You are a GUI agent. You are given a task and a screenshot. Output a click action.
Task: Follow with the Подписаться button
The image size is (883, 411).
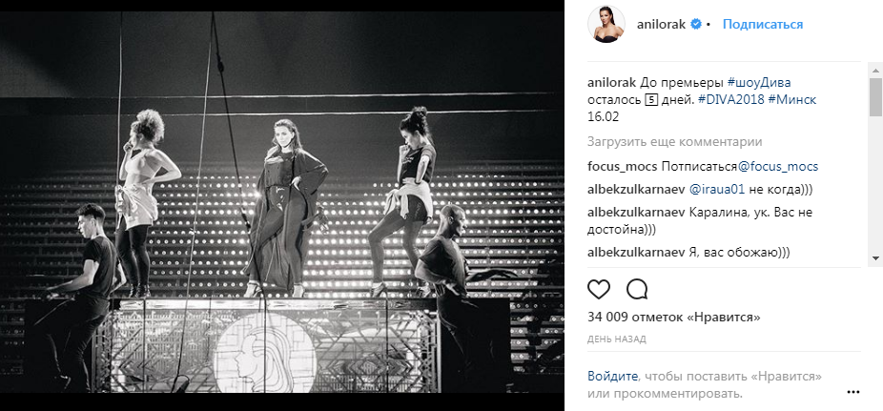point(763,24)
